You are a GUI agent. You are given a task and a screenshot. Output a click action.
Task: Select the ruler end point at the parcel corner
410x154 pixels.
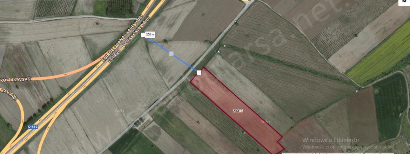click(x=199, y=72)
